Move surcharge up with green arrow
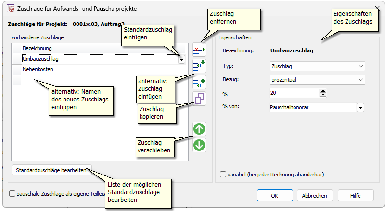This screenshot has height=212, width=385. pos(199,128)
